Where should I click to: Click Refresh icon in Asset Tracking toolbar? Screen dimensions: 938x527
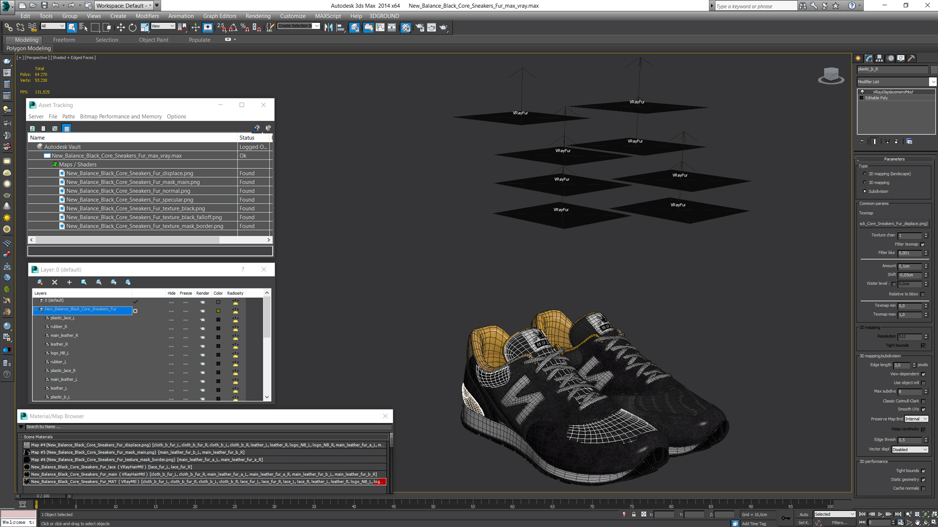pos(32,128)
